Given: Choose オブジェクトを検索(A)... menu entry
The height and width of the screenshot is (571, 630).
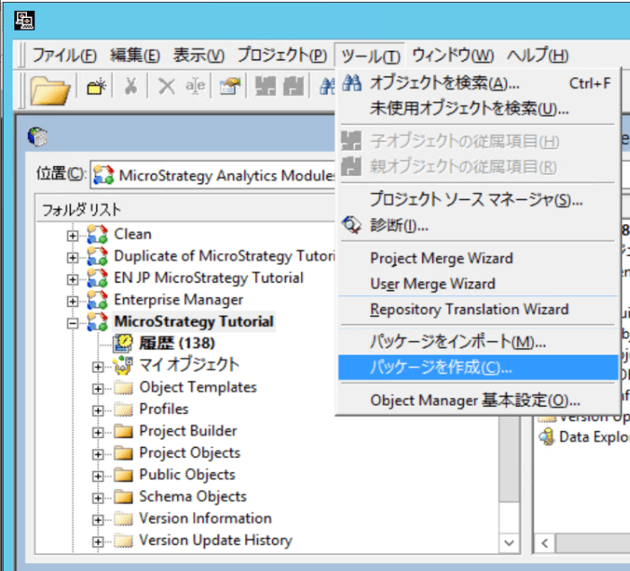Looking at the screenshot, I should (x=478, y=83).
